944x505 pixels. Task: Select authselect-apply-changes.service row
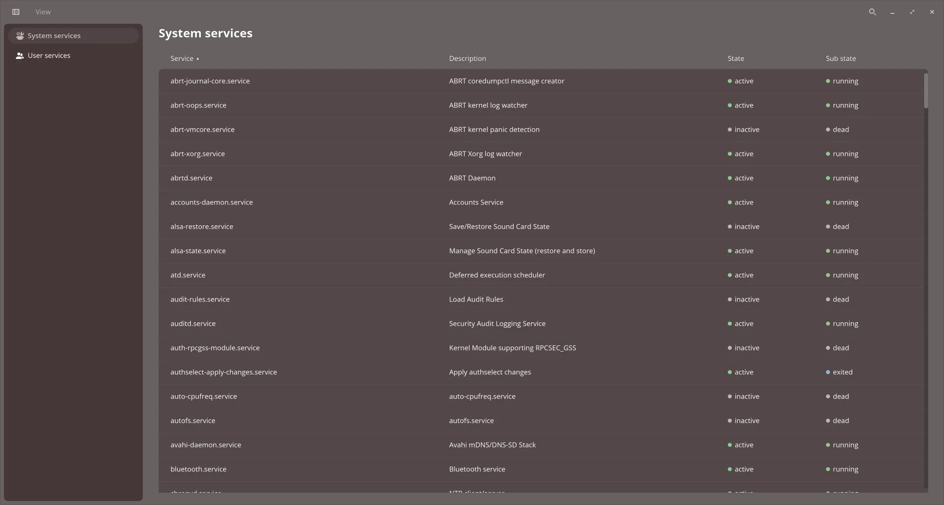coord(541,372)
